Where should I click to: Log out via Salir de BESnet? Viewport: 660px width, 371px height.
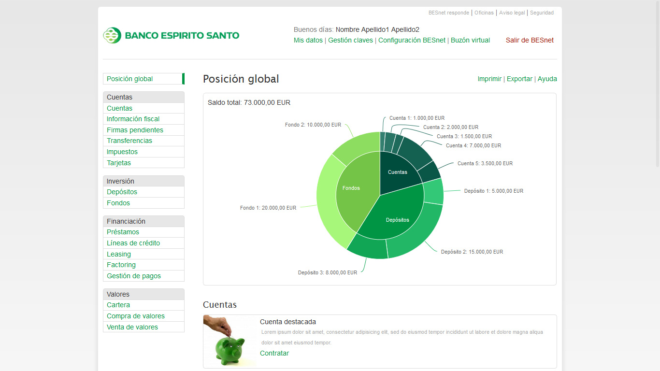[530, 40]
